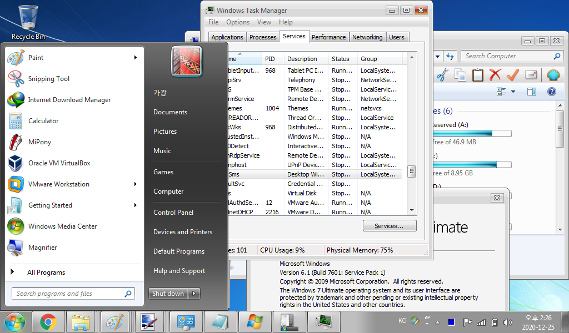Open Devices and Printers
This screenshot has width=569, height=333.
(x=182, y=232)
